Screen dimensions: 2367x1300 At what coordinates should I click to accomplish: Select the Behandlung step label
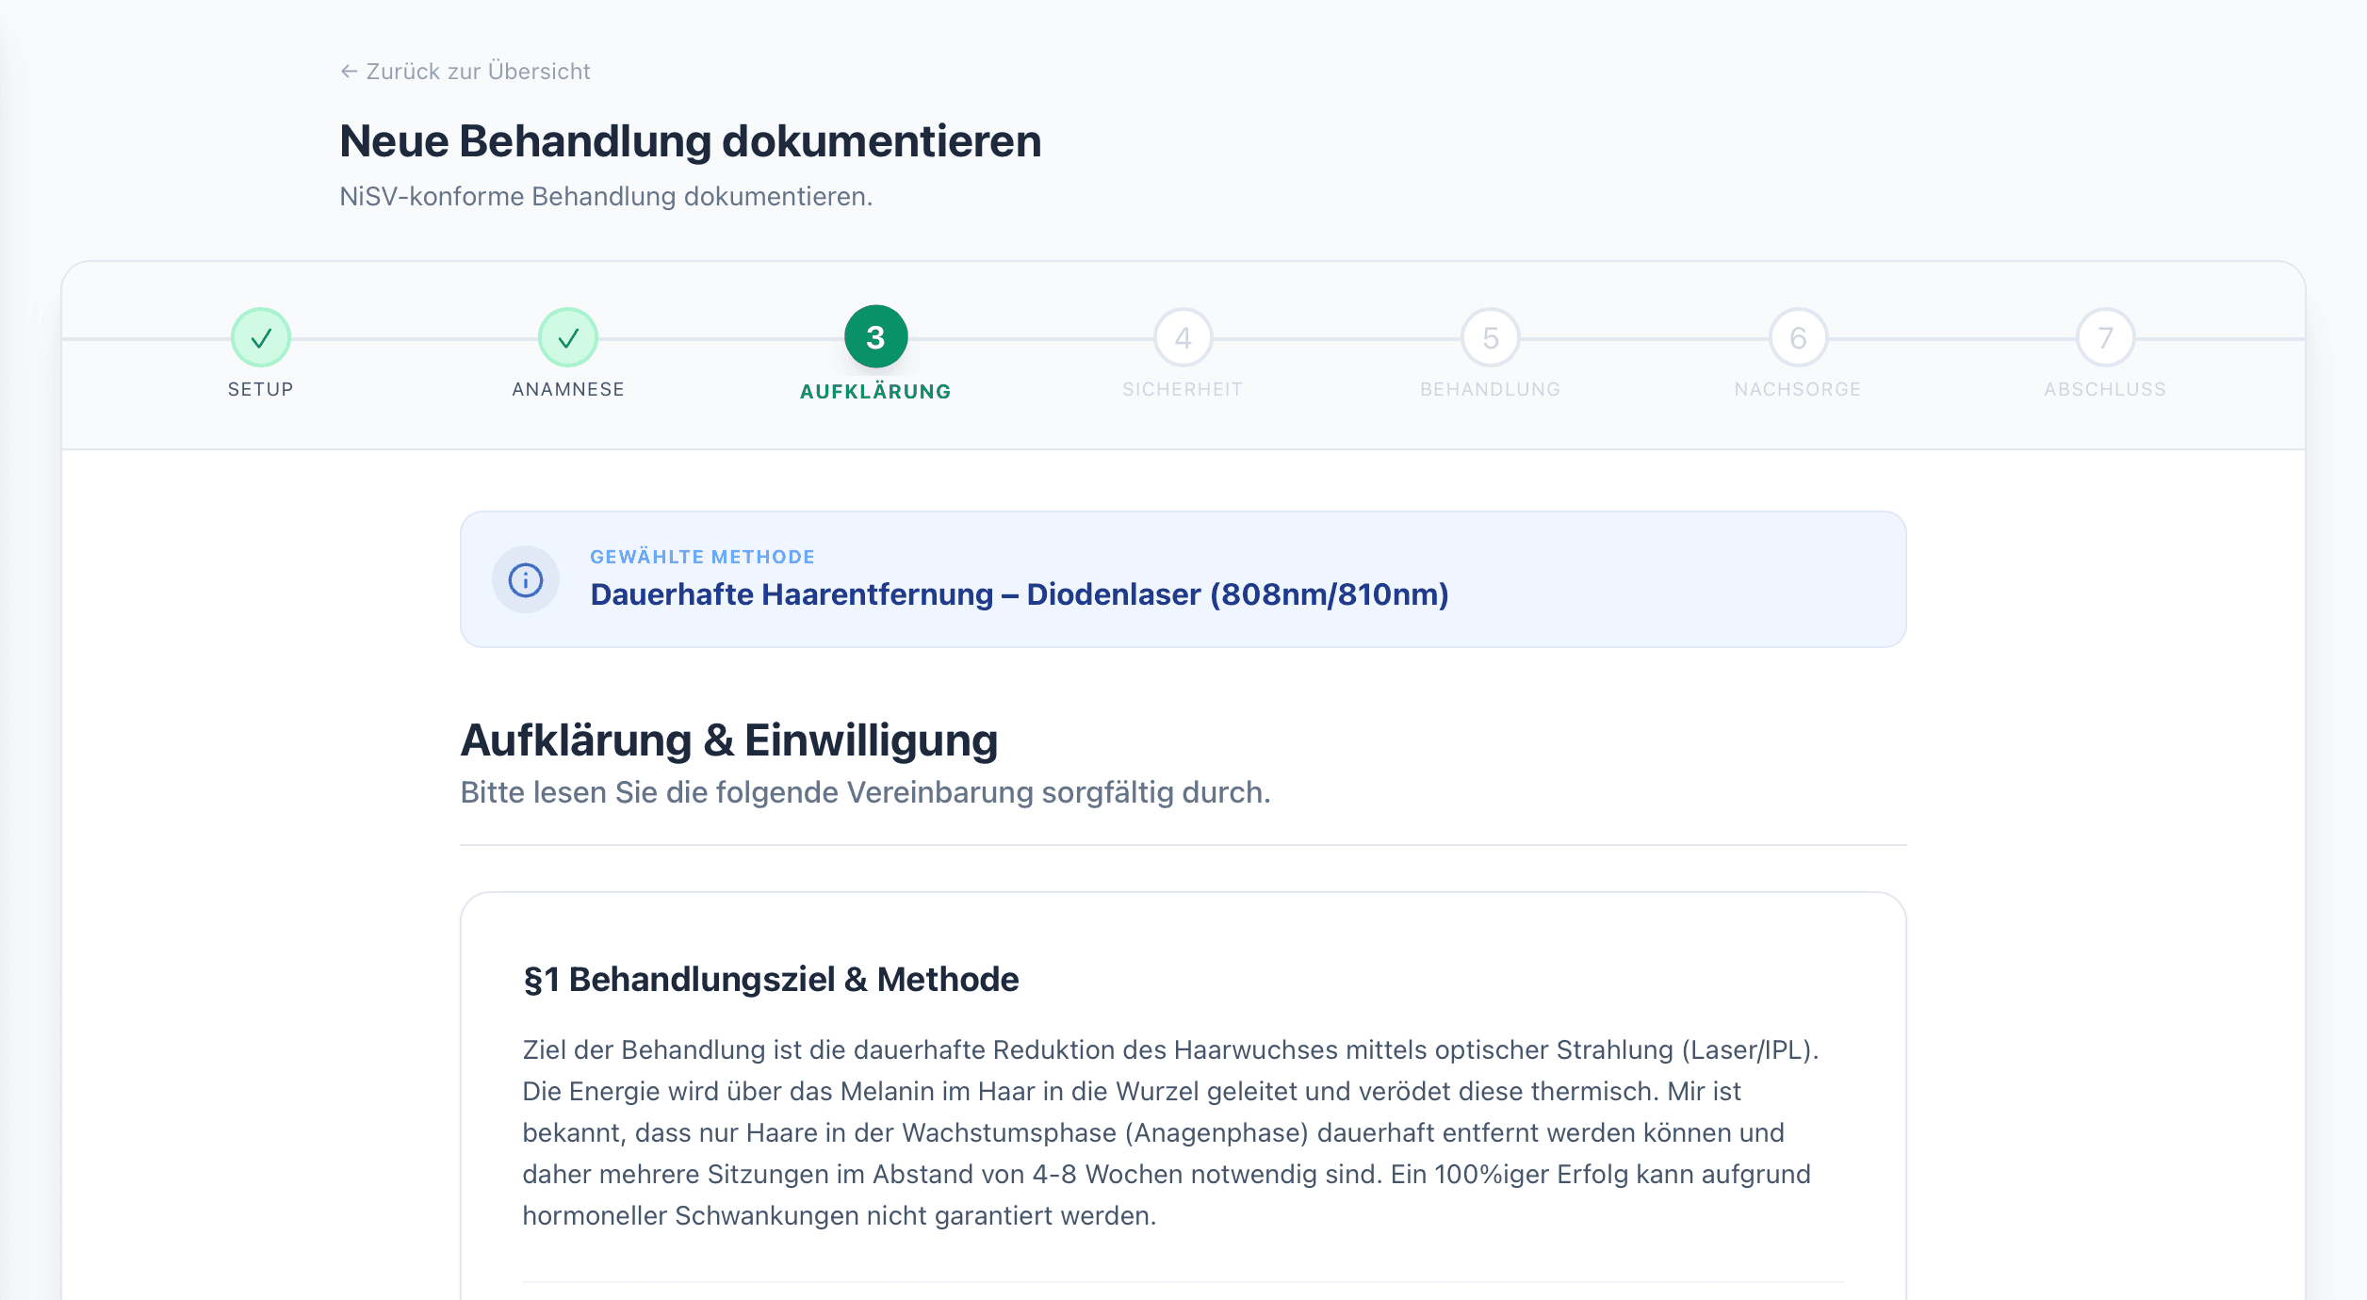1489,389
